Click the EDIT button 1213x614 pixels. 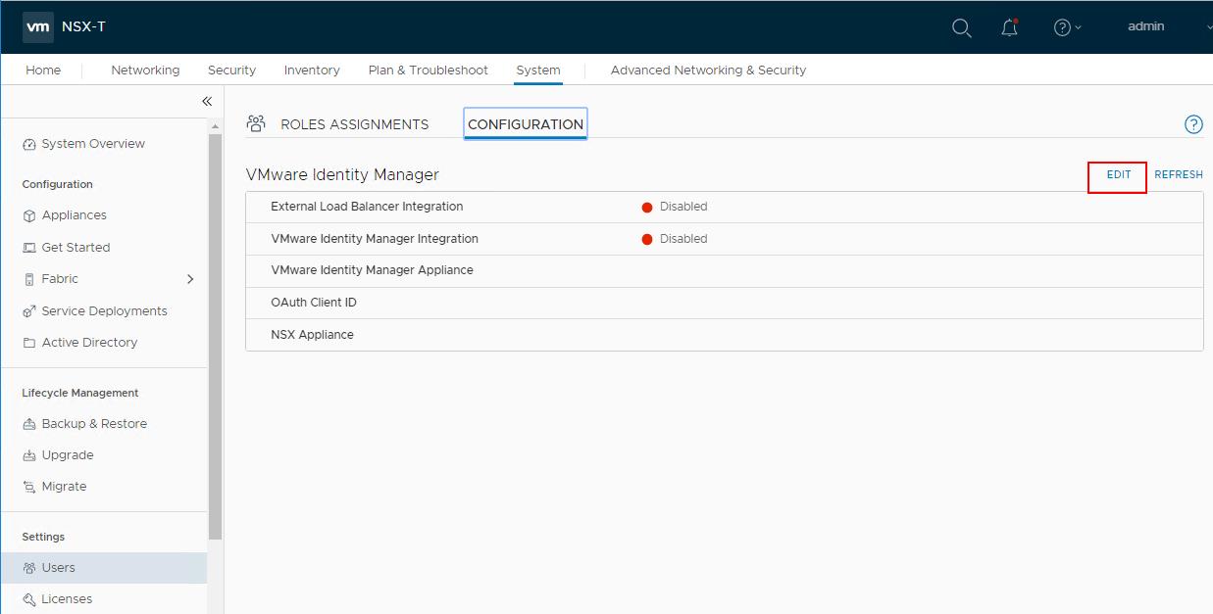tap(1119, 174)
